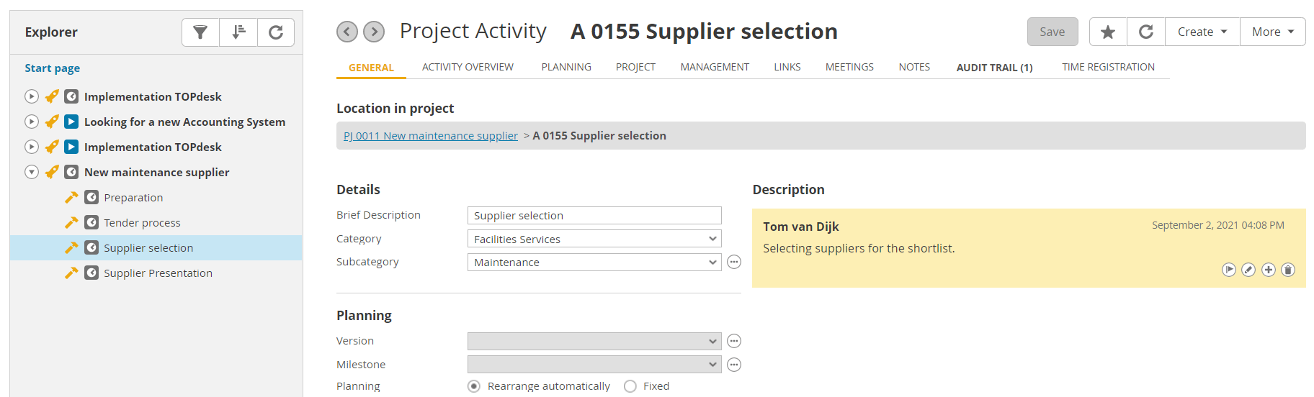Select the Fixed planning radio button
Image resolution: width=1314 pixels, height=397 pixels.
[630, 386]
